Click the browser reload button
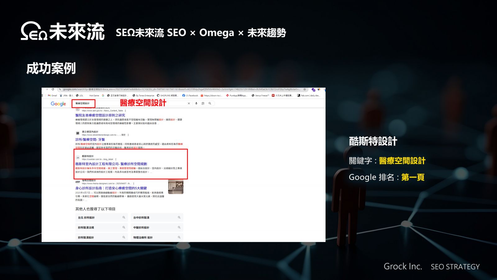The image size is (497, 280). pyautogui.click(x=53, y=89)
